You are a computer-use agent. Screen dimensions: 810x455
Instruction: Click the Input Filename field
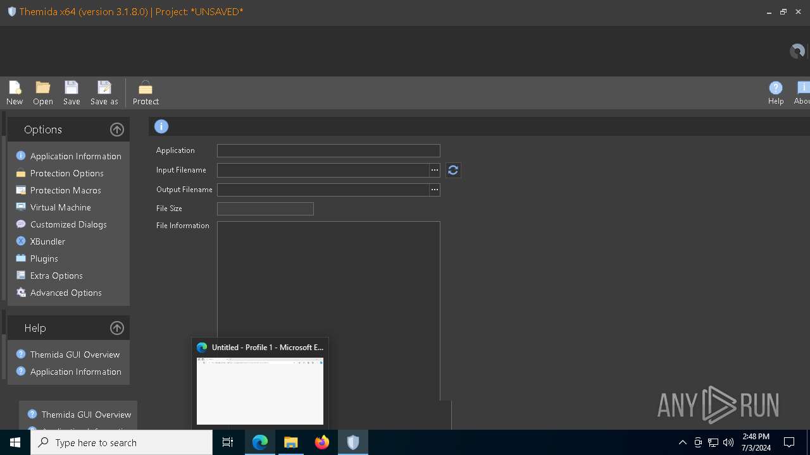pyautogui.click(x=323, y=170)
